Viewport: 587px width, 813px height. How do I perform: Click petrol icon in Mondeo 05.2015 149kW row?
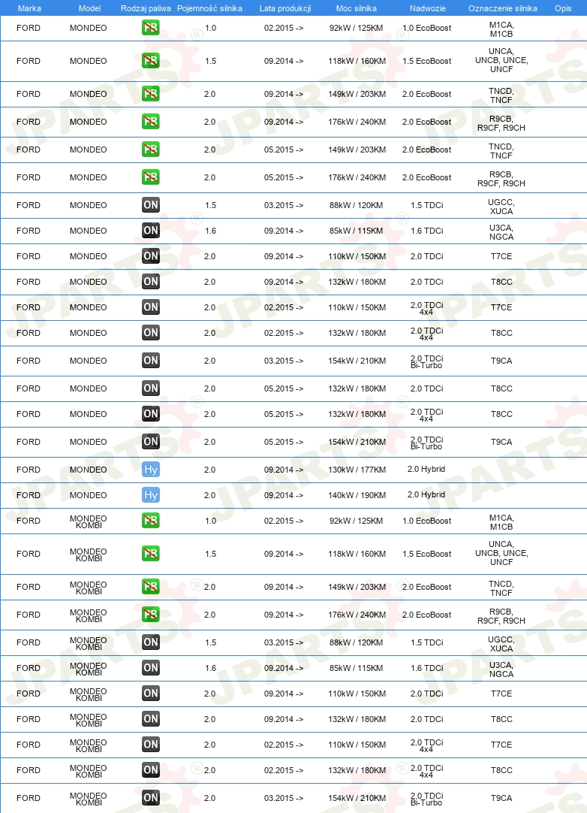coord(151,150)
